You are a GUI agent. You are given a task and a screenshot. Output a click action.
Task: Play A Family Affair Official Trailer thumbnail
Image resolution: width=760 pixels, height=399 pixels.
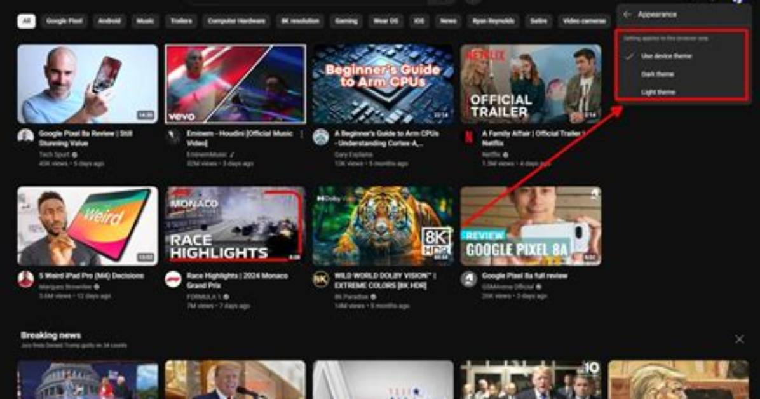pos(531,84)
